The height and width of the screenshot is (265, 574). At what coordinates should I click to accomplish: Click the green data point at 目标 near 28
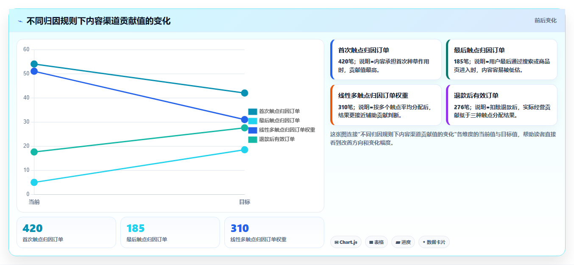[245, 128]
